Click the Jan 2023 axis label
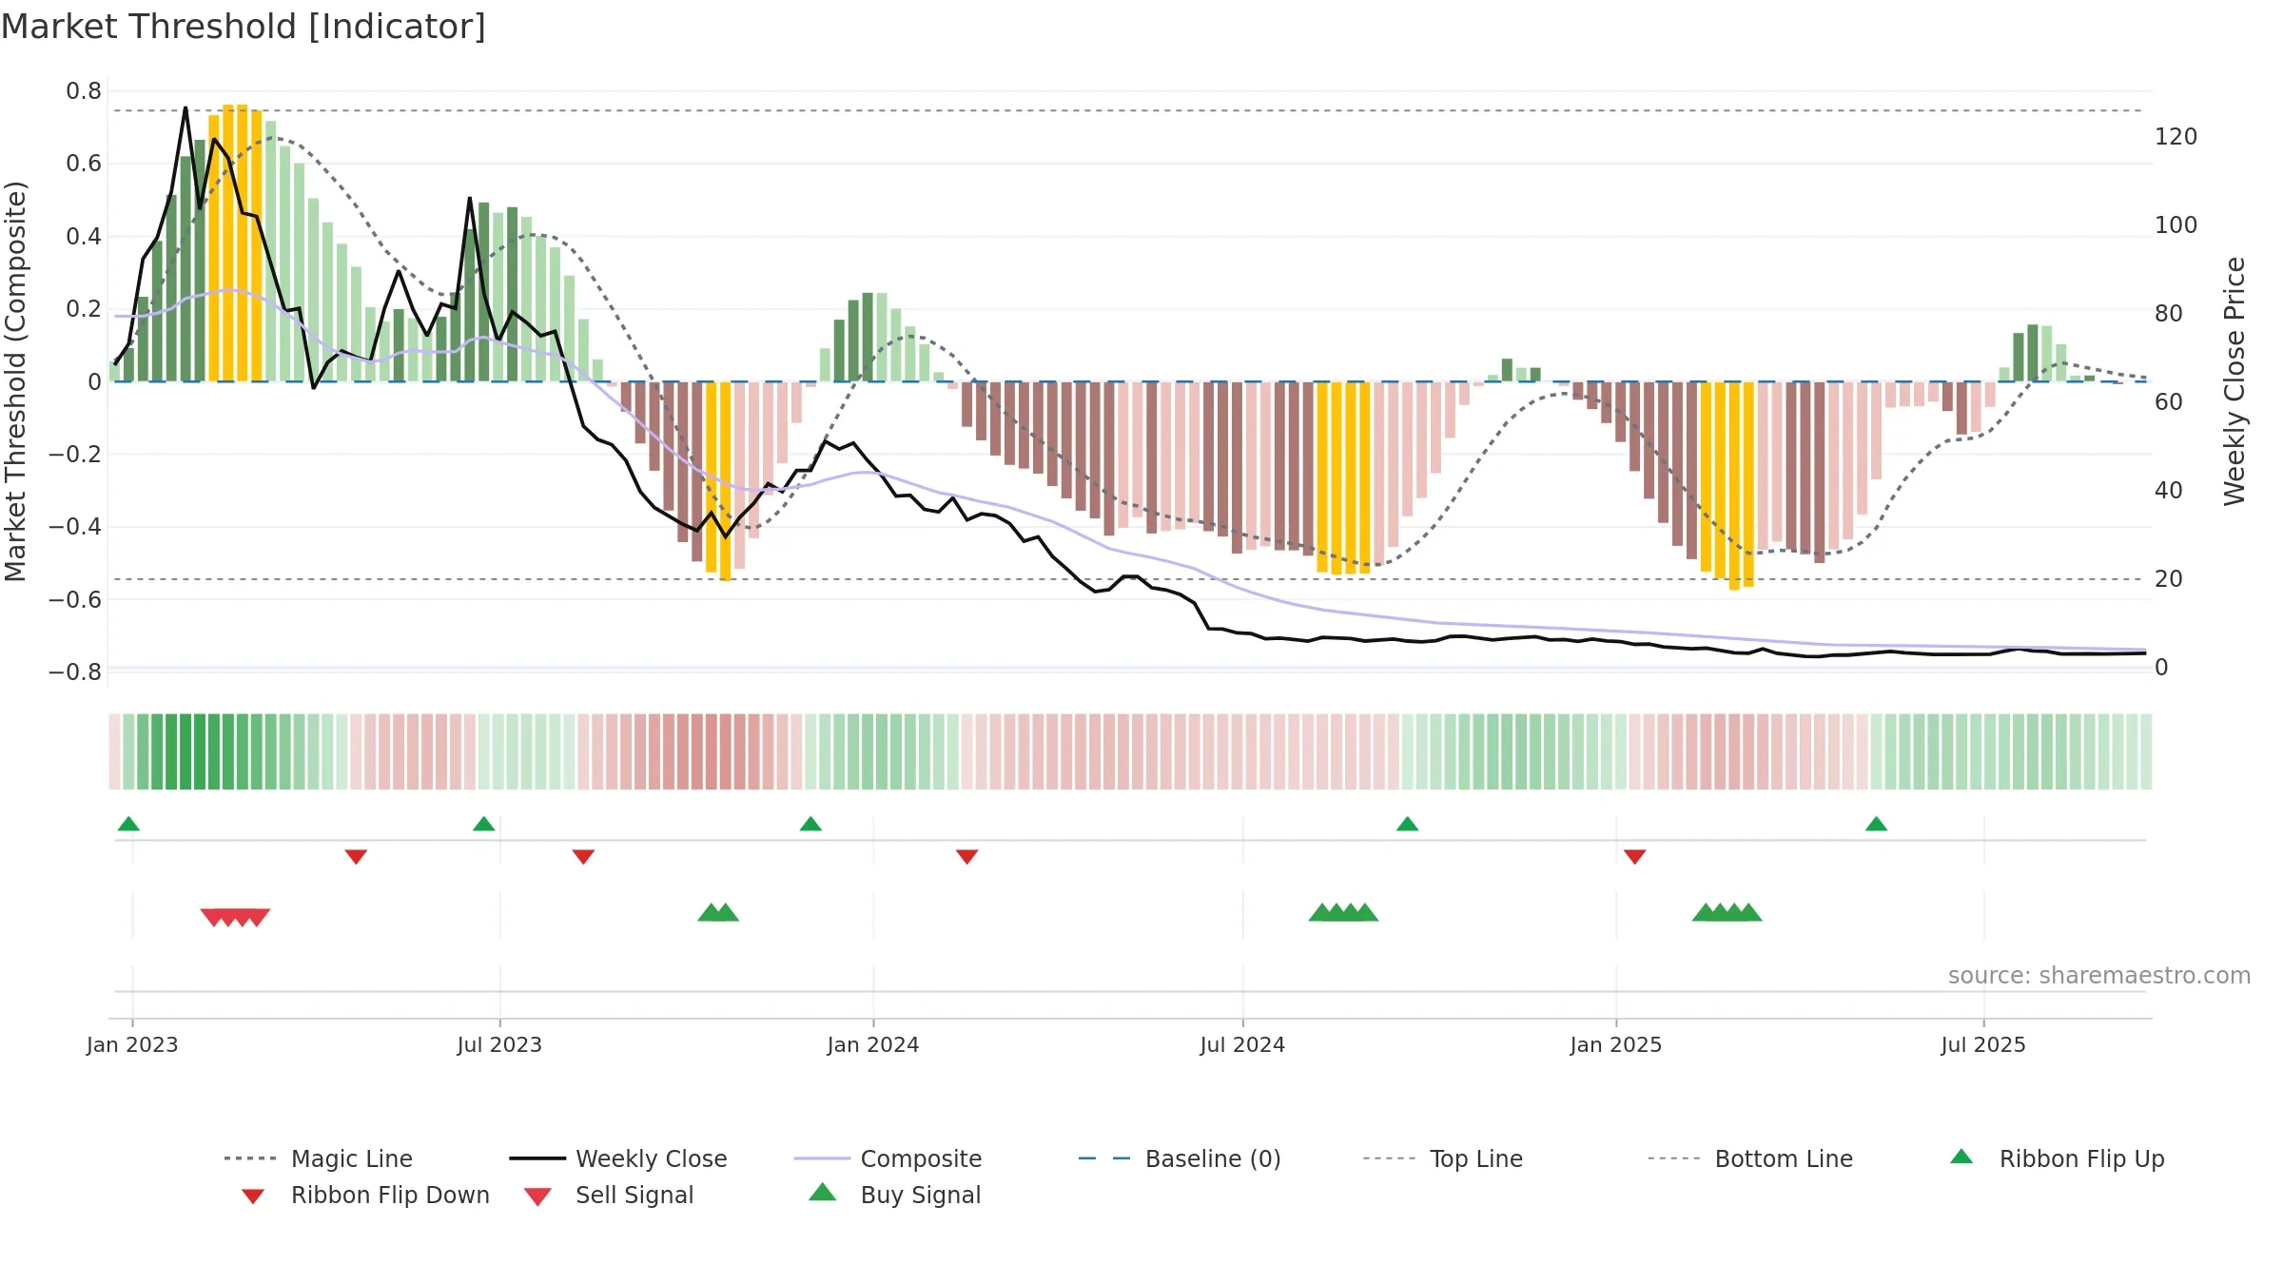The width and height of the screenshot is (2283, 1284). click(132, 1044)
